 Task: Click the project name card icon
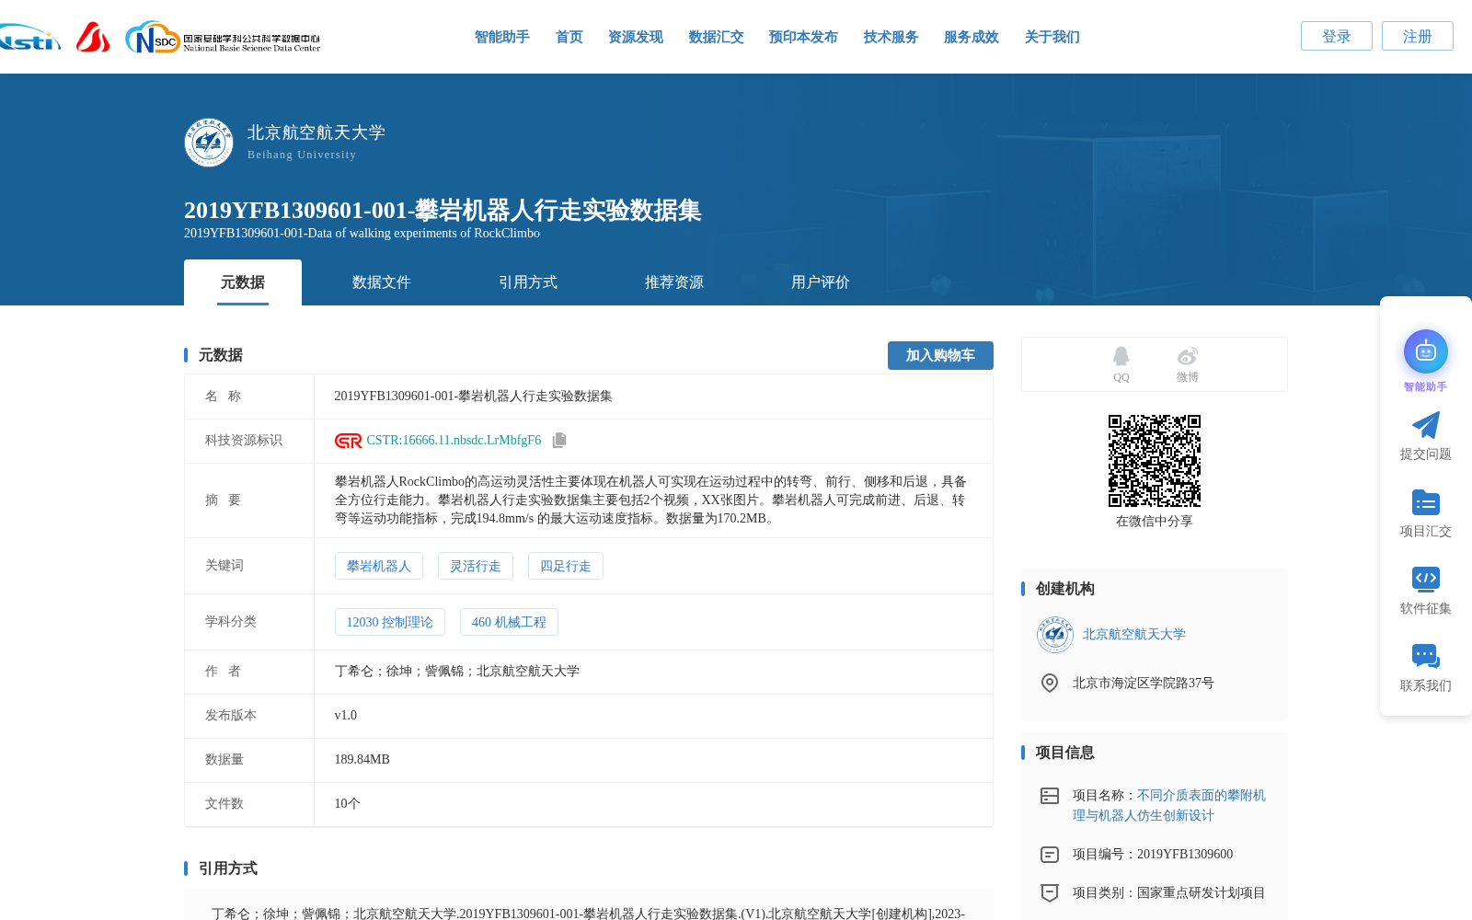pos(1050,796)
